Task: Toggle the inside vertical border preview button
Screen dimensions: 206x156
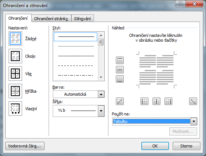Action: pos(156,101)
